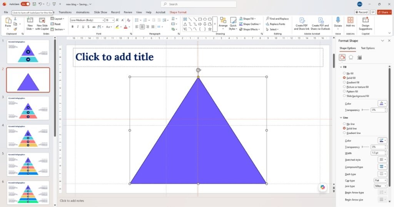Toggle Underline formatting

pos(83,27)
